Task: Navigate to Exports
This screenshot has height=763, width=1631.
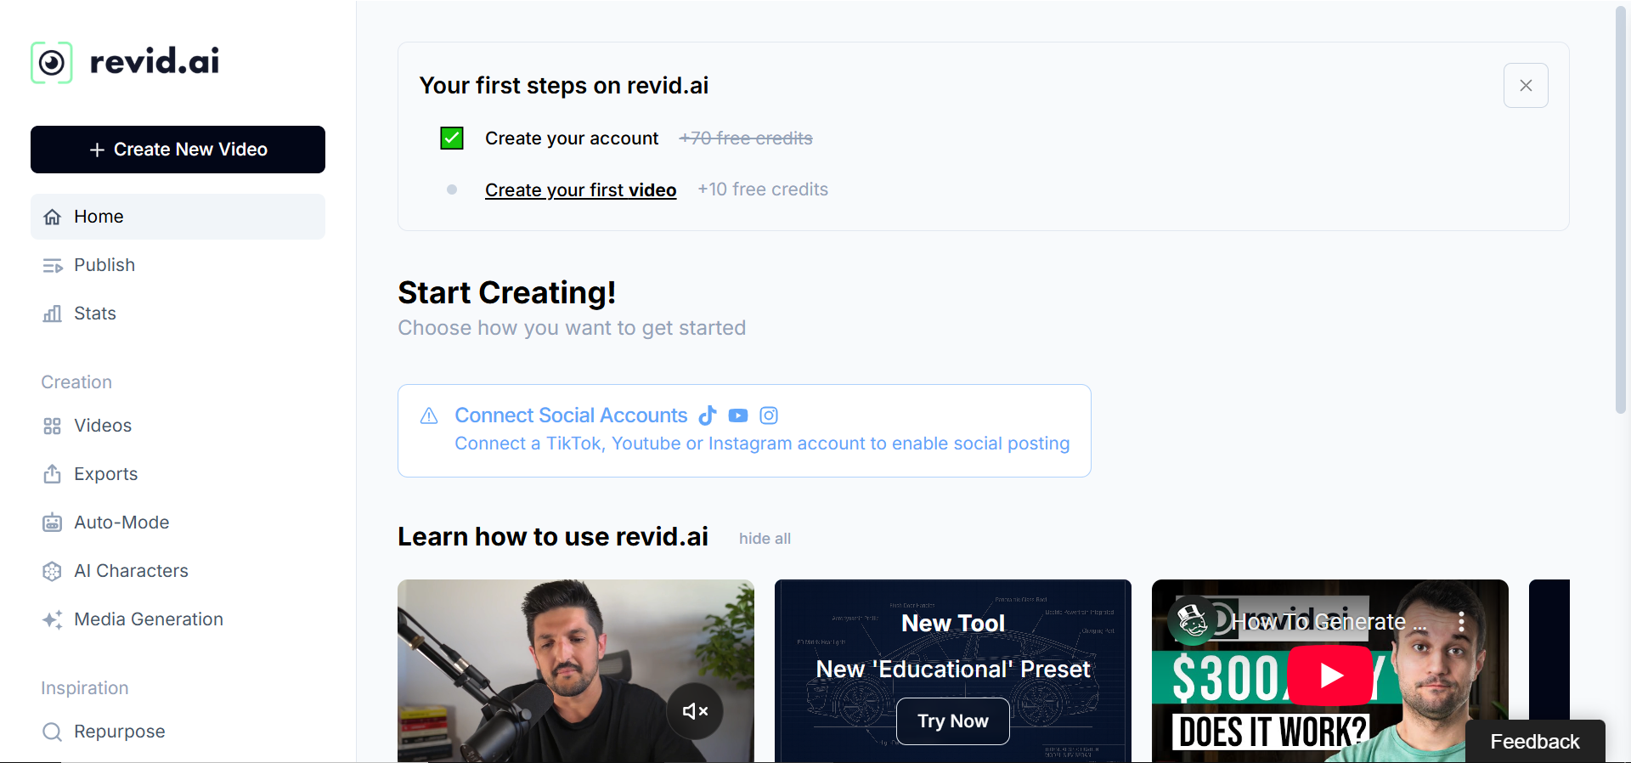Action: click(178, 474)
